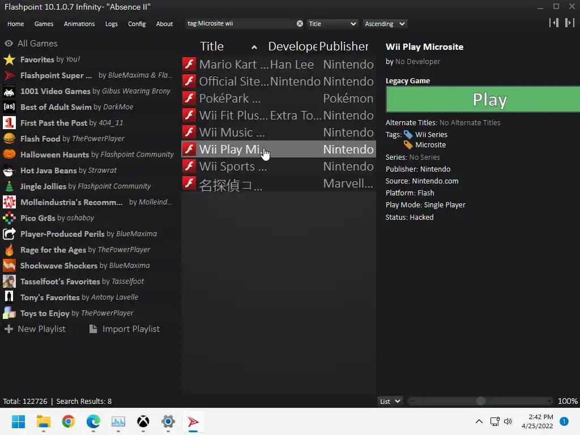Select the Wii Music game row

[279, 132]
